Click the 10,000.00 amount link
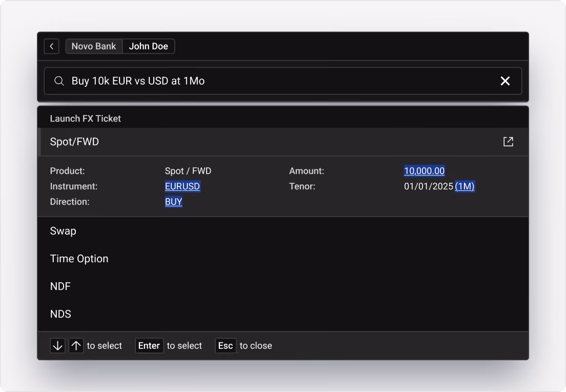The width and height of the screenshot is (566, 392). [x=424, y=171]
